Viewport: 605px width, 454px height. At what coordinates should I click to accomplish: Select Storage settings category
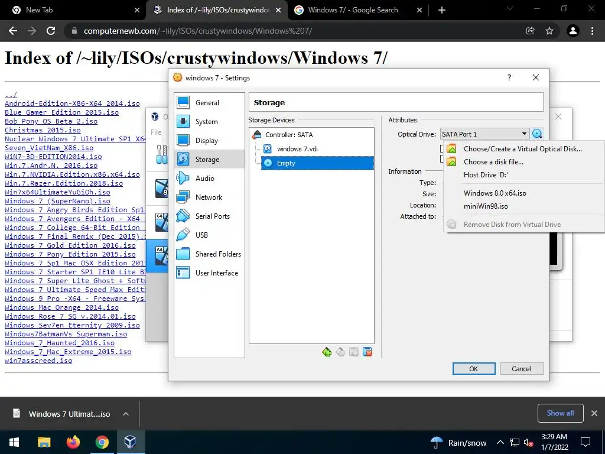209,160
